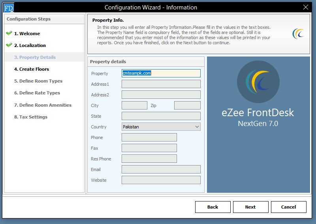Click into the Res Phone field
Screen dimensions: 316x224
[x=149, y=159]
